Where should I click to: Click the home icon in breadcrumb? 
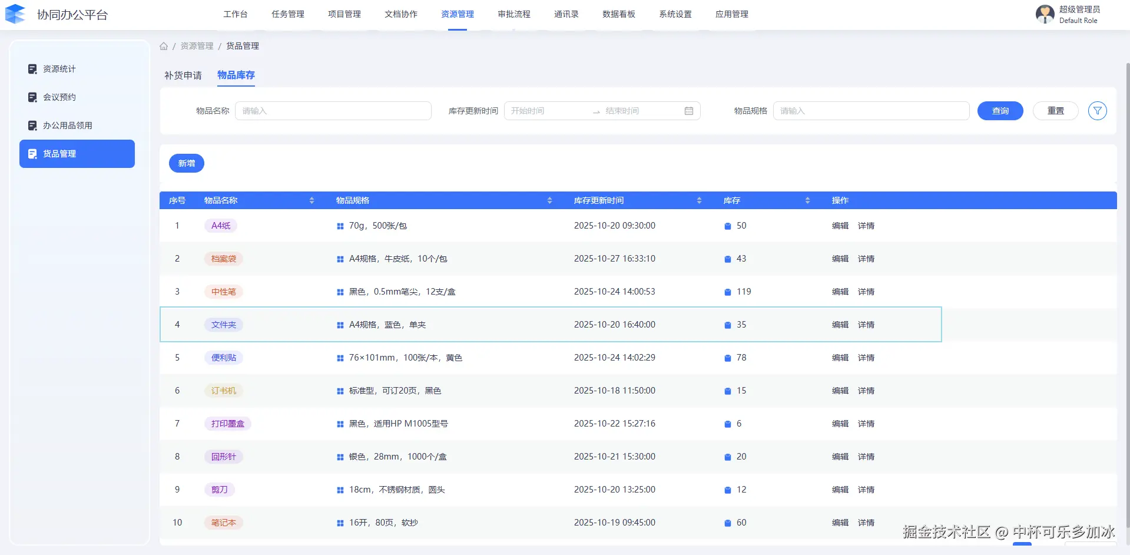coord(164,46)
